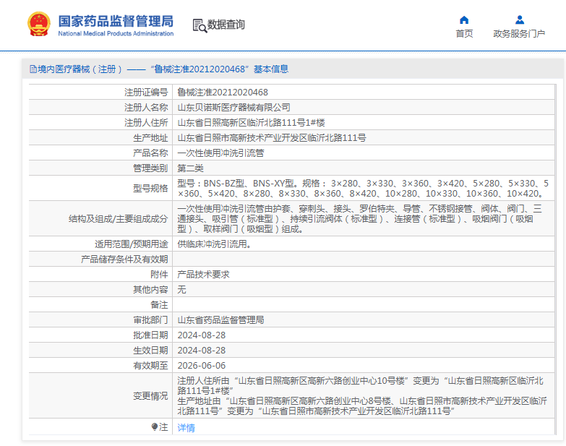
Task: Click the 审批部门 row label
Action: [150, 320]
